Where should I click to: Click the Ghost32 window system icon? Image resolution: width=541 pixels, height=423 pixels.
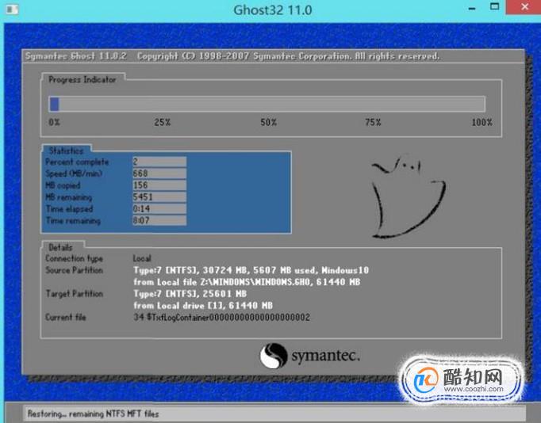click(x=13, y=10)
